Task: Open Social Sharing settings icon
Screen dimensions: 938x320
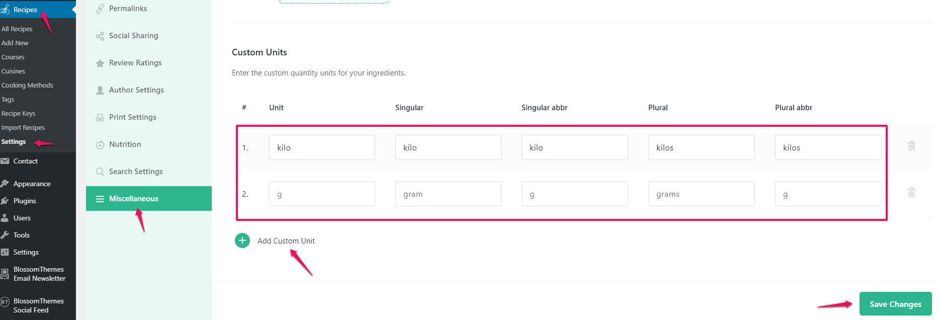Action: click(100, 36)
